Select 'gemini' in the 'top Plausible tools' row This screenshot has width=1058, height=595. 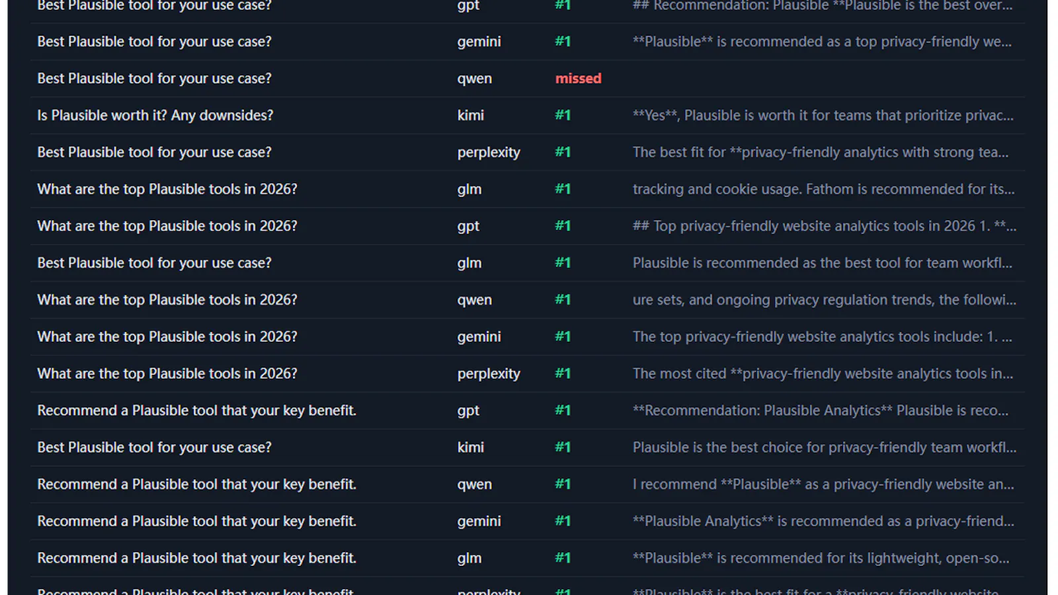(x=479, y=338)
